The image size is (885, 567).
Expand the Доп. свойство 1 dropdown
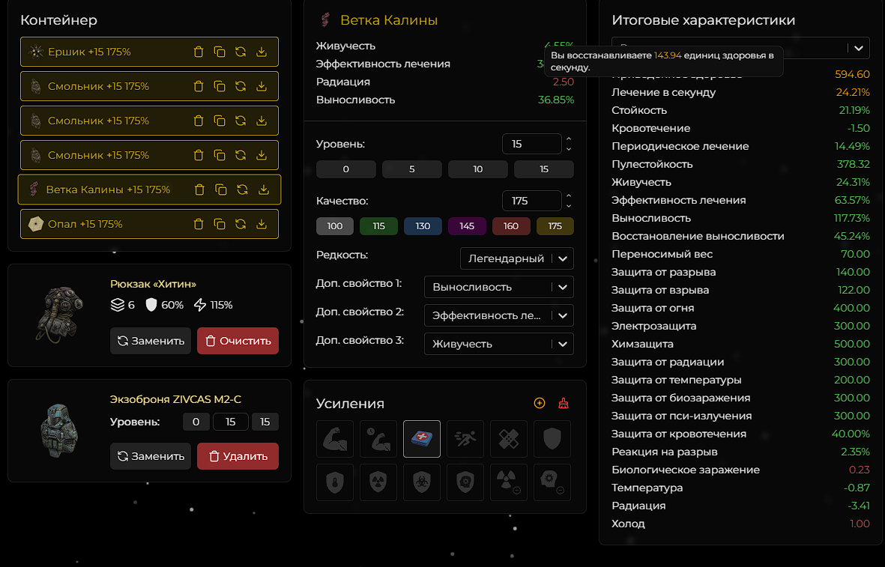pos(498,287)
